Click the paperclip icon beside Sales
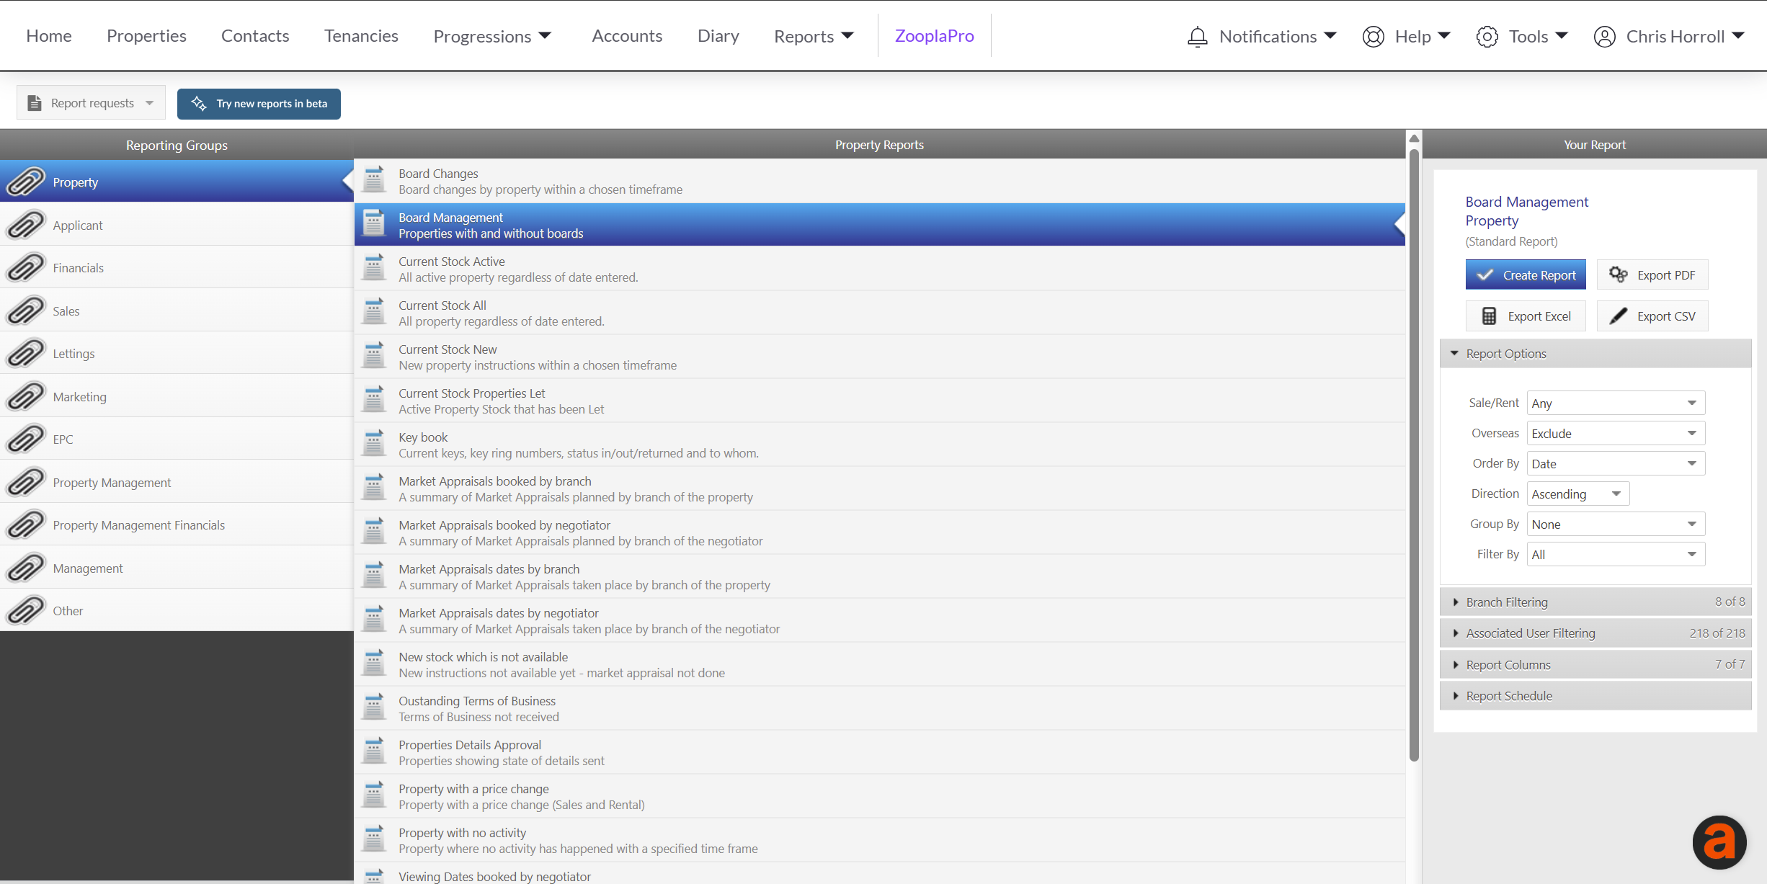The width and height of the screenshot is (1767, 884). pos(26,311)
